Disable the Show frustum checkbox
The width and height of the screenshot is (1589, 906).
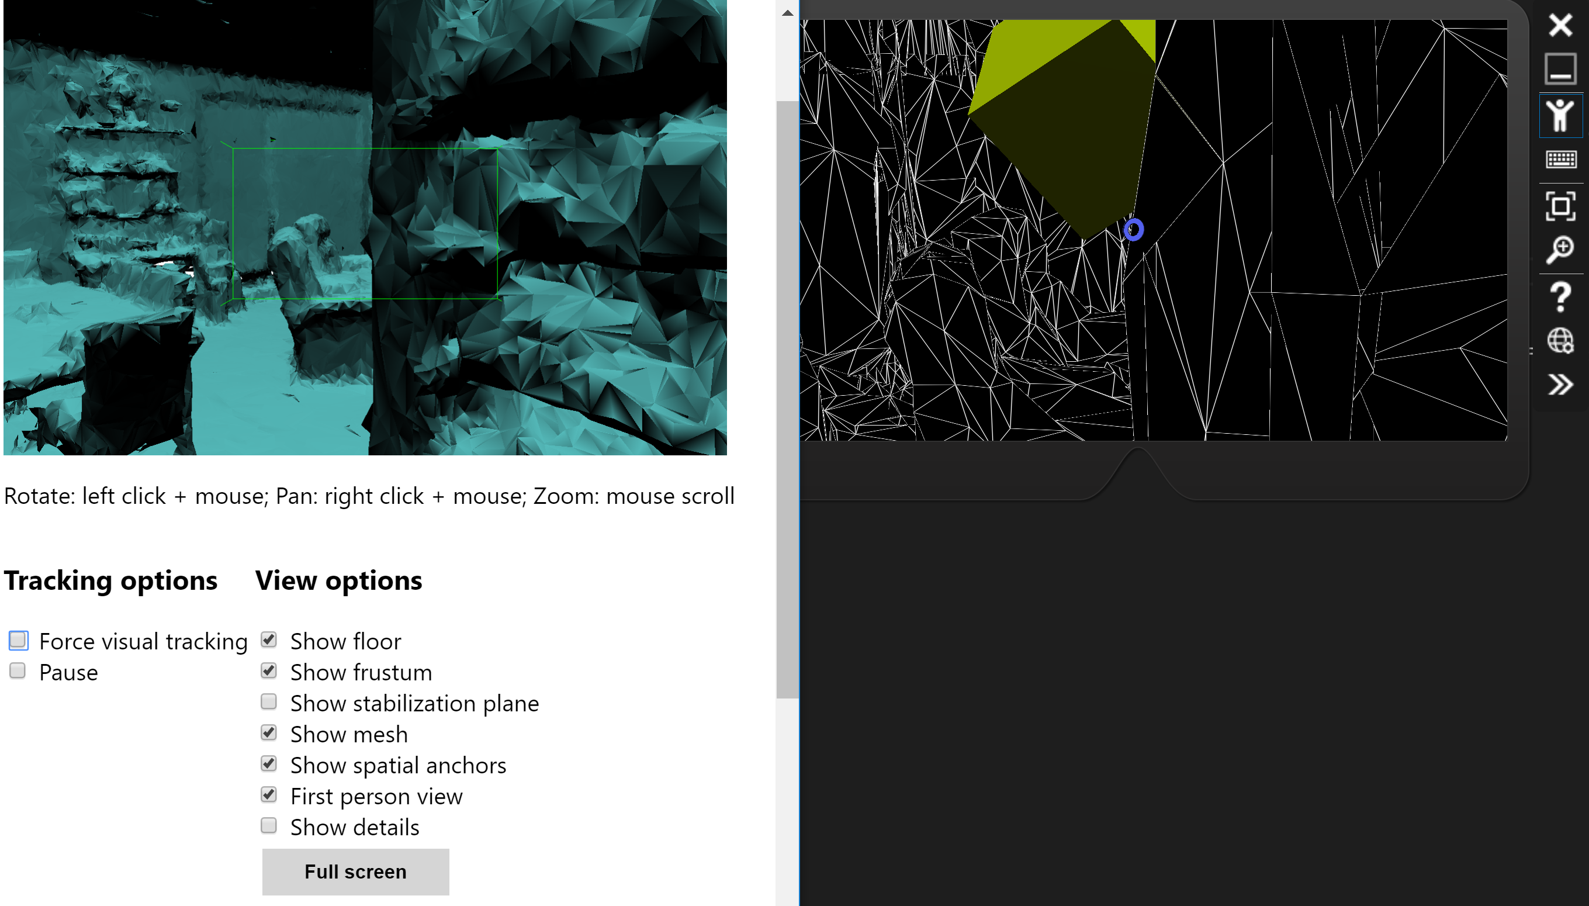coord(269,671)
